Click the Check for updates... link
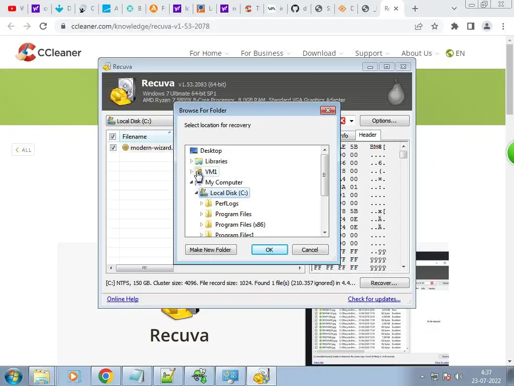 374,299
